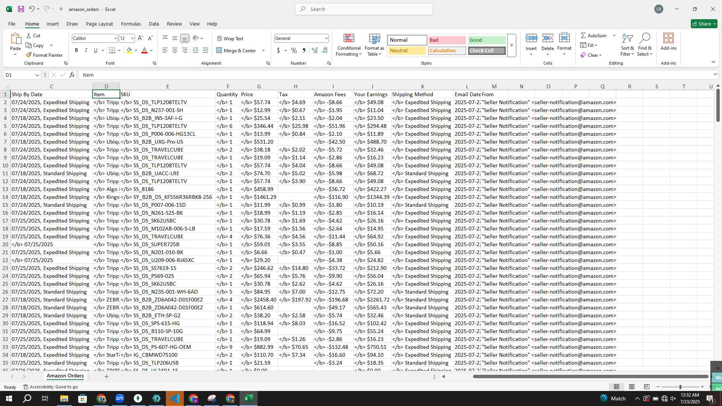
Task: Open Conditional Formatting menu
Action: 349,45
